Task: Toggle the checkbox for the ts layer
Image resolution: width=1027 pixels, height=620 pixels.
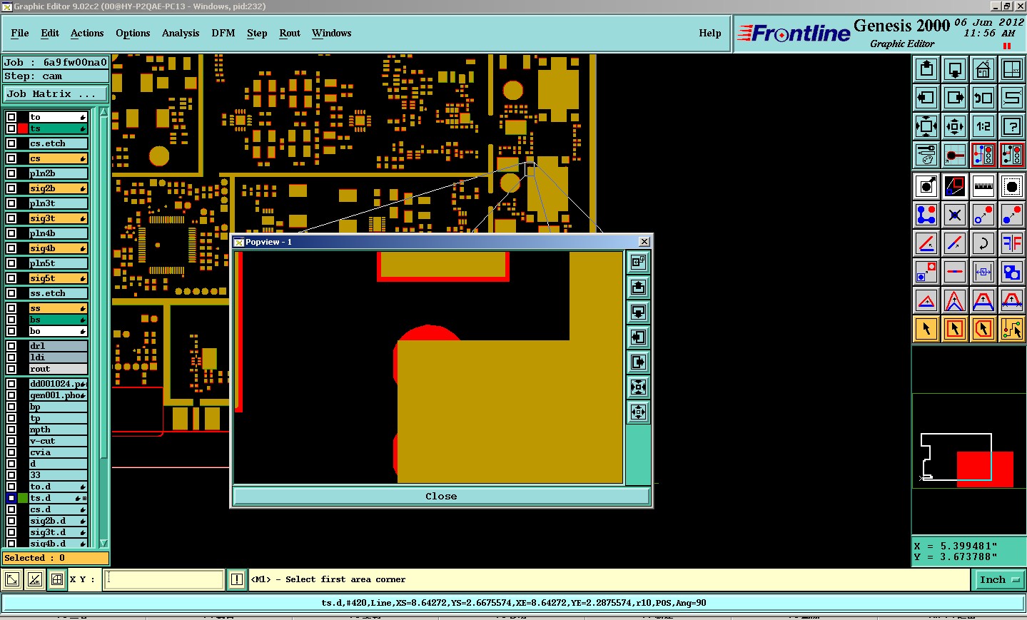Action: click(11, 128)
